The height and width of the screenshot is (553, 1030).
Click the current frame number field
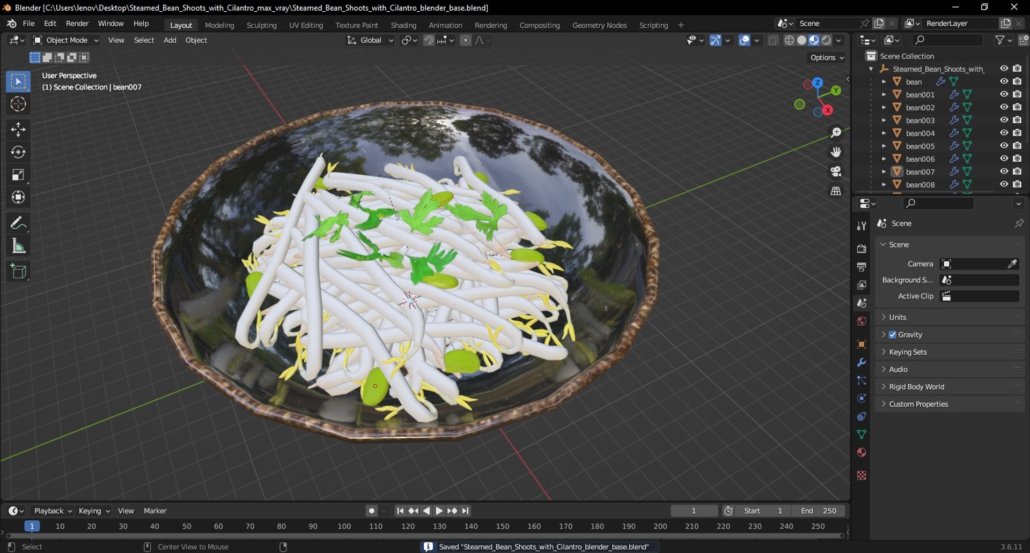[694, 511]
